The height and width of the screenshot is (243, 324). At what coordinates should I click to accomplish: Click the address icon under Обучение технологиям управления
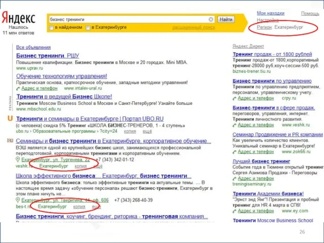[19, 88]
